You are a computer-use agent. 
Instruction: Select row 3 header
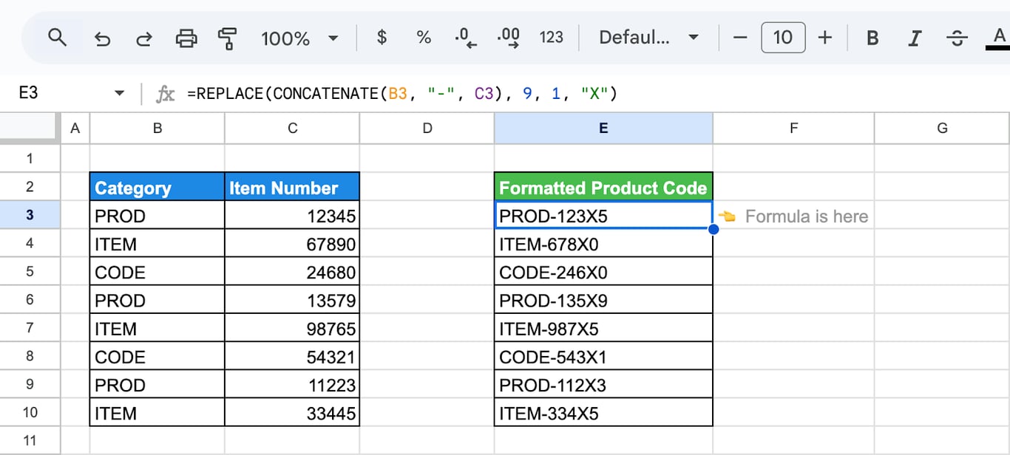pyautogui.click(x=30, y=215)
